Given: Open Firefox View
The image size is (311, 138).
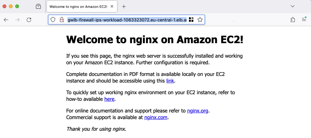Looking at the screenshot, I should (x=38, y=6).
